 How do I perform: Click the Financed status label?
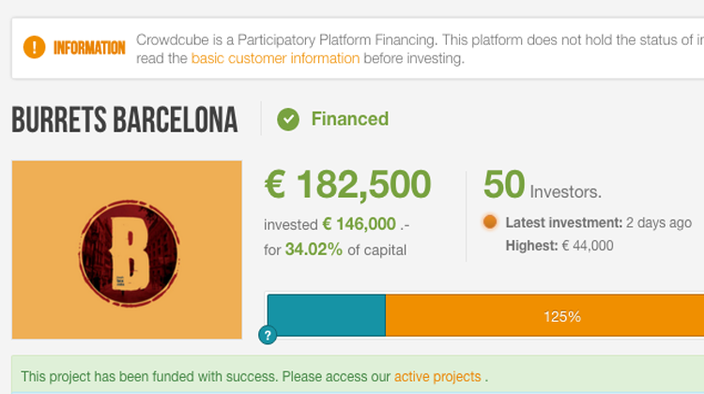pyautogui.click(x=349, y=119)
